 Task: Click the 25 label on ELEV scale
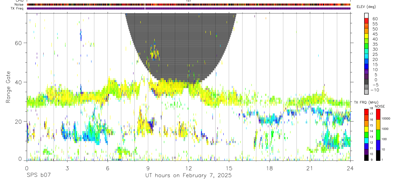375,54
